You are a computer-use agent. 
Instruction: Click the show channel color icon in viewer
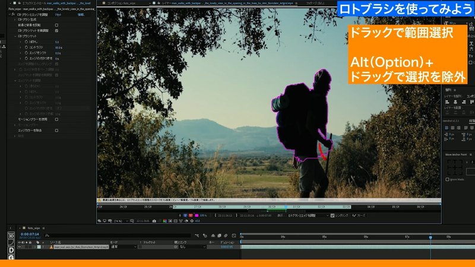[x=165, y=221]
